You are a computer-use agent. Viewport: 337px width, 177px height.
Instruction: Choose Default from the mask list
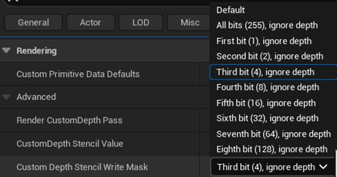[x=231, y=10]
